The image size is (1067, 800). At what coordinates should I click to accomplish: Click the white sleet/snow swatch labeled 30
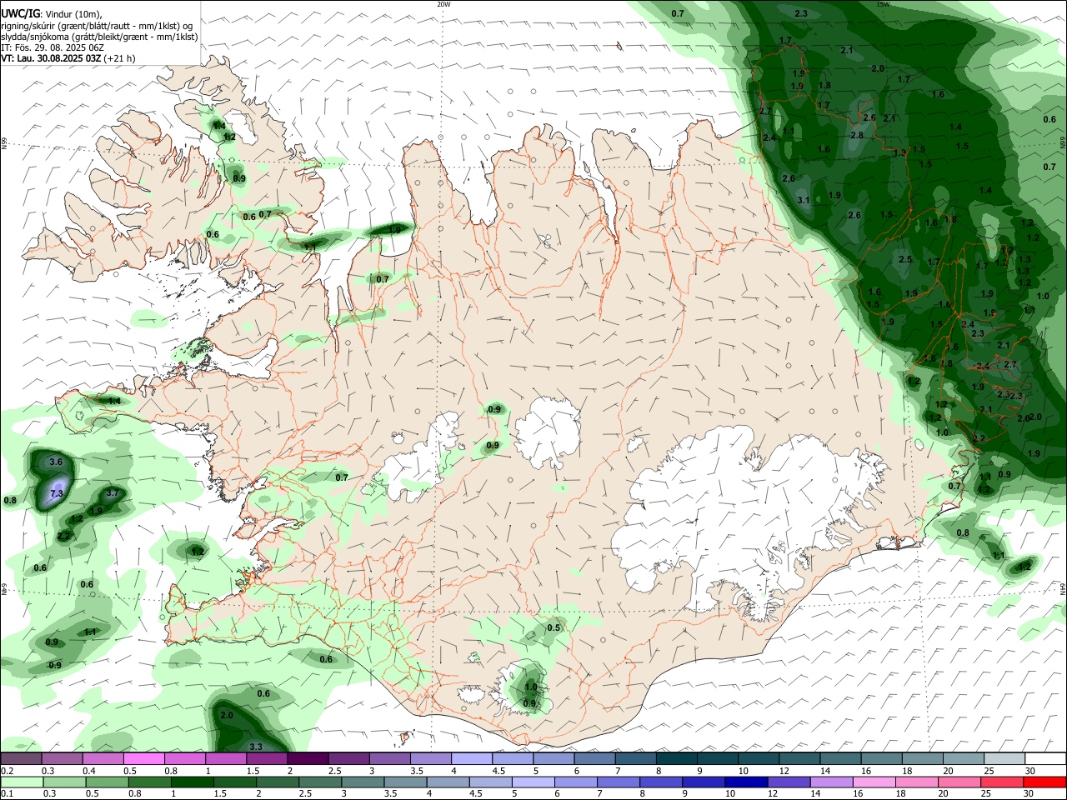click(x=1045, y=758)
